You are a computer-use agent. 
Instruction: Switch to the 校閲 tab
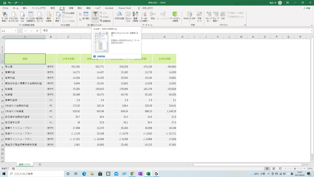pos(71,8)
